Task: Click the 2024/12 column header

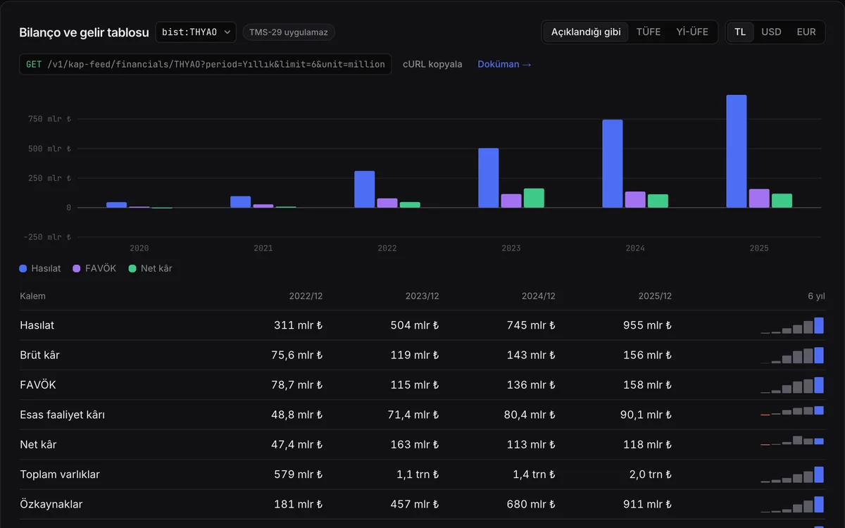Action: point(539,296)
